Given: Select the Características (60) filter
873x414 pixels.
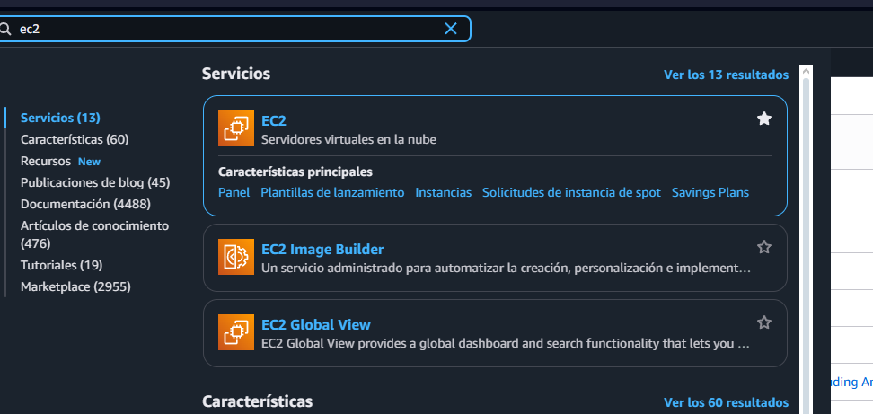Looking at the screenshot, I should click(75, 139).
